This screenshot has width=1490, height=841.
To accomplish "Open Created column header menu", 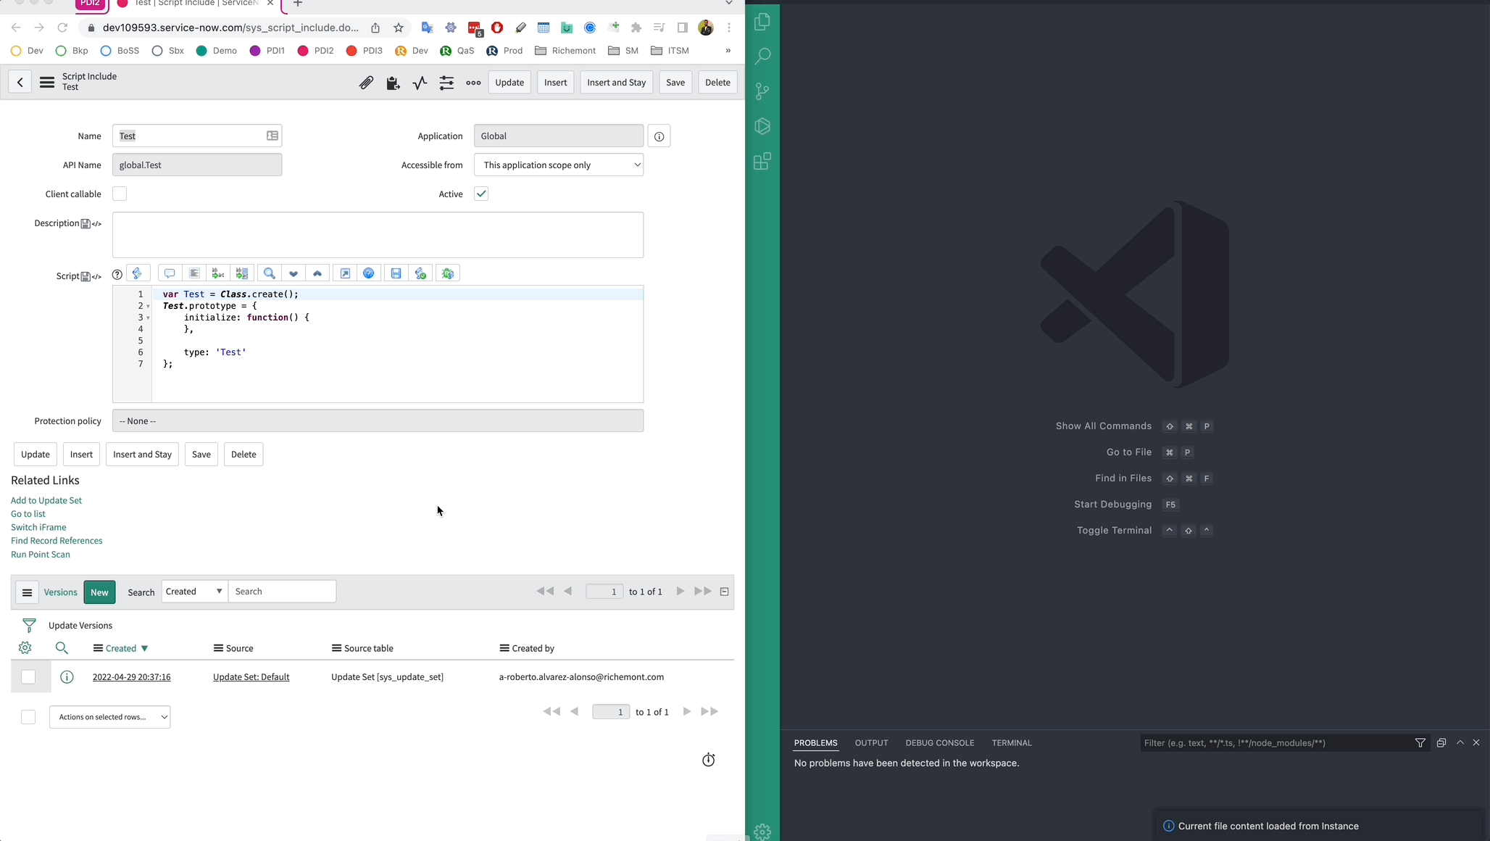I will coord(98,648).
